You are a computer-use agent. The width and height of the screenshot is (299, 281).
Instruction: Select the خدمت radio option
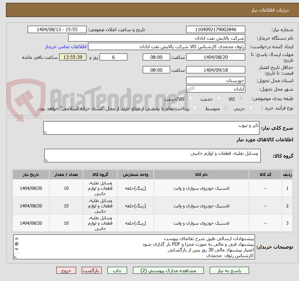tap(219, 98)
